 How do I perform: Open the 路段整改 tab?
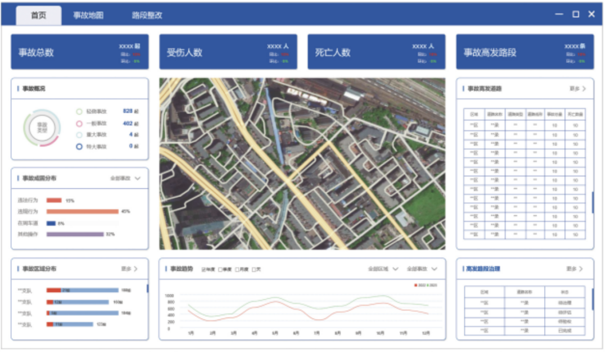coord(147,16)
